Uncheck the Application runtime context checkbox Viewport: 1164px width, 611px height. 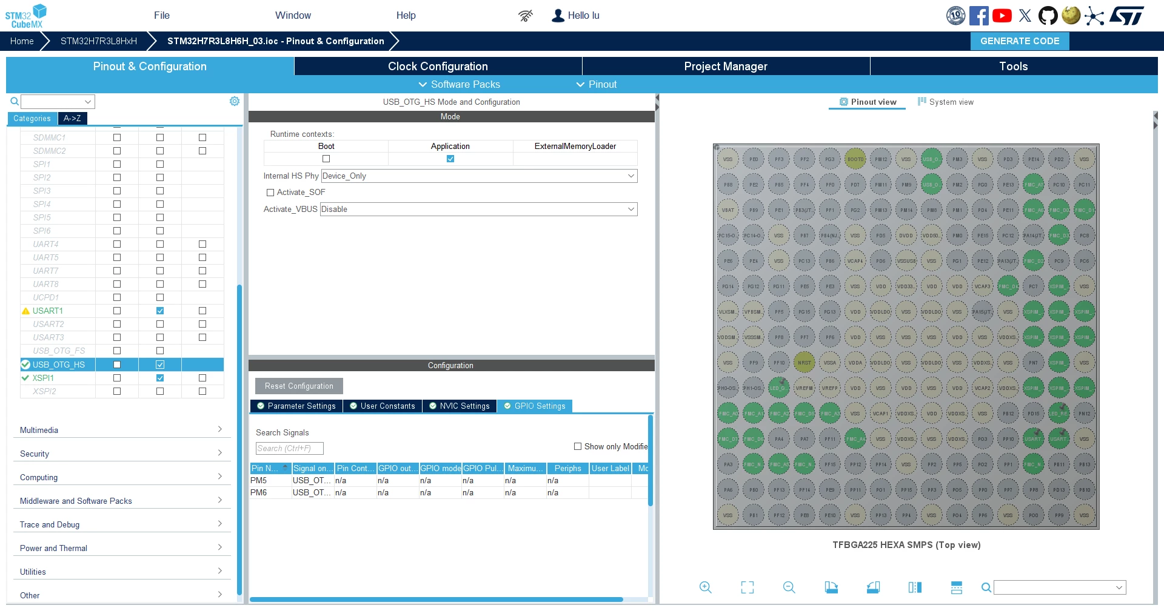[x=450, y=159]
